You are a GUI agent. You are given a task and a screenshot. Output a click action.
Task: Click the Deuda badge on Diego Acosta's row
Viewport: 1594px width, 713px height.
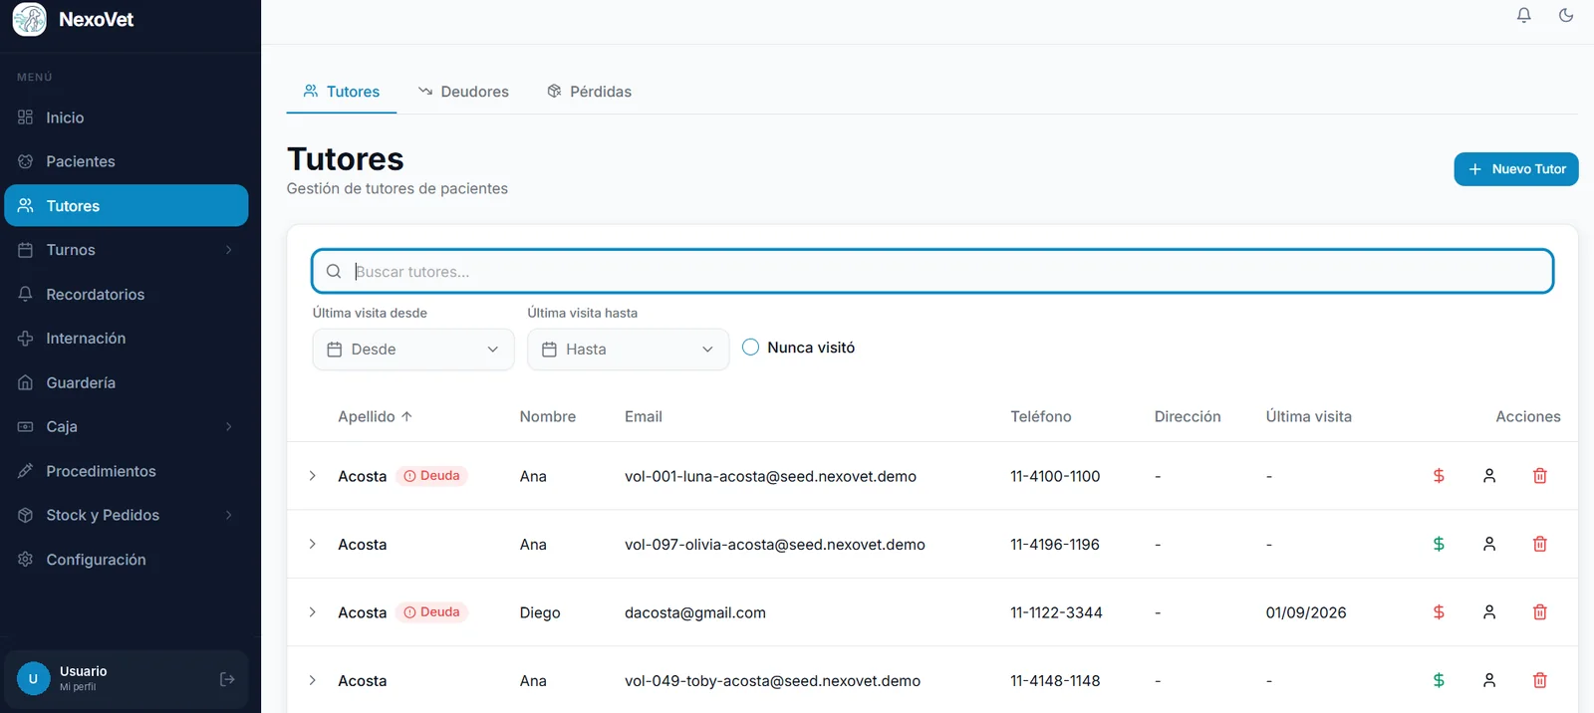pos(432,612)
